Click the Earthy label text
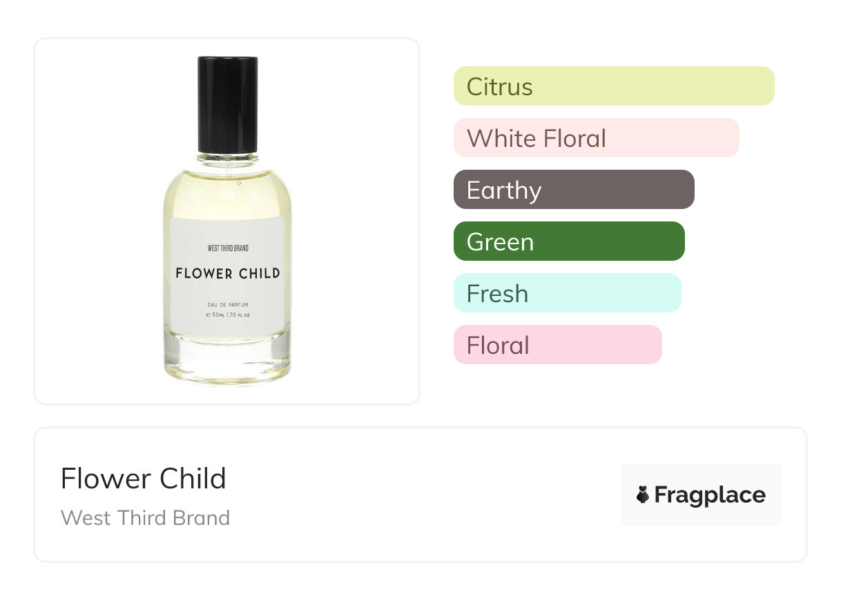This screenshot has width=841, height=596. click(x=504, y=190)
